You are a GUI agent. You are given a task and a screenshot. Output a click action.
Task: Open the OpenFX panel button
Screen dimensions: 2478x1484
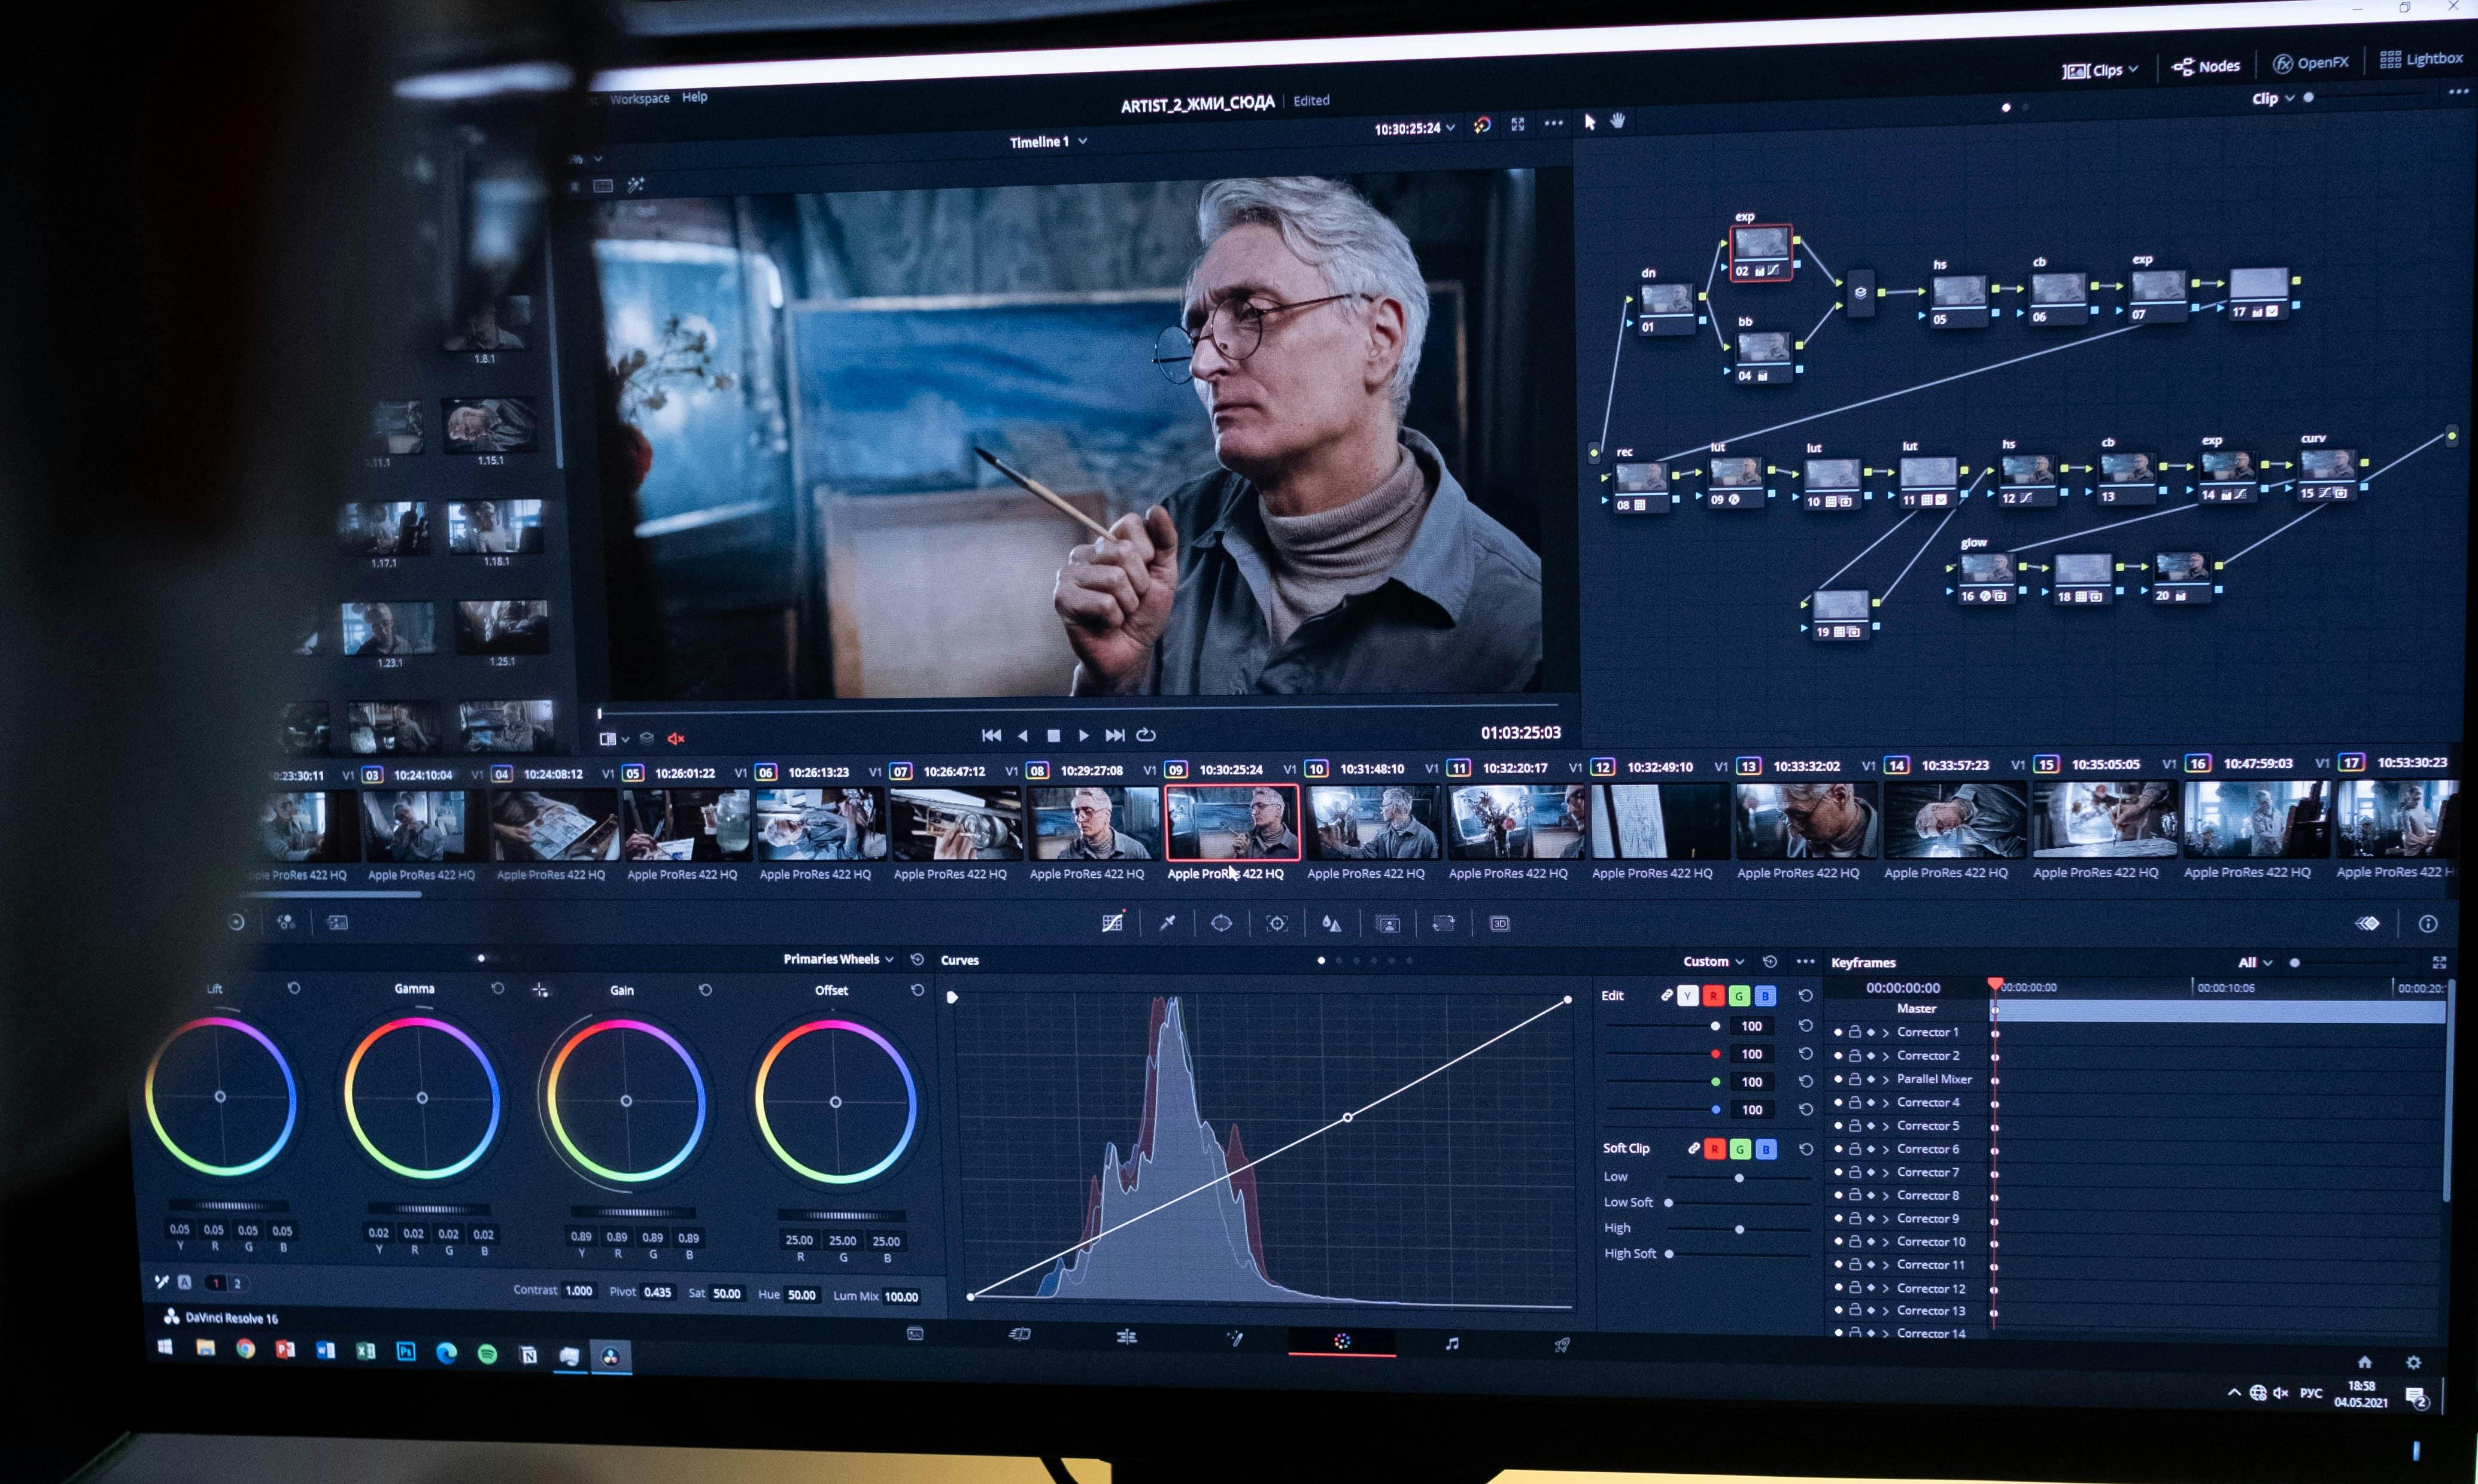pos(2310,62)
